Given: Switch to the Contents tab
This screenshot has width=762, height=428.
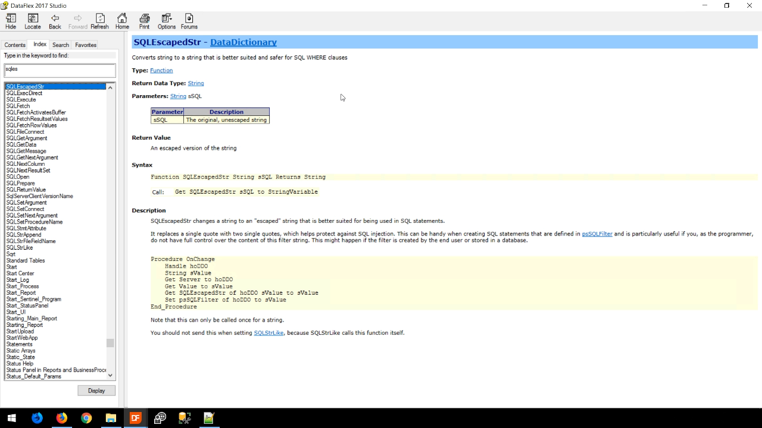Looking at the screenshot, I should [x=15, y=45].
